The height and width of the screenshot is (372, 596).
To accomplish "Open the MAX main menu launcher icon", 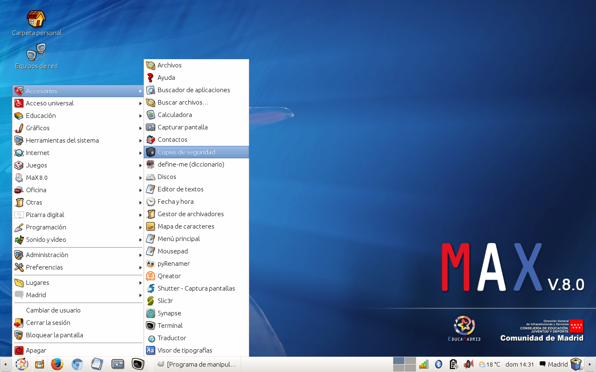I will (22, 364).
